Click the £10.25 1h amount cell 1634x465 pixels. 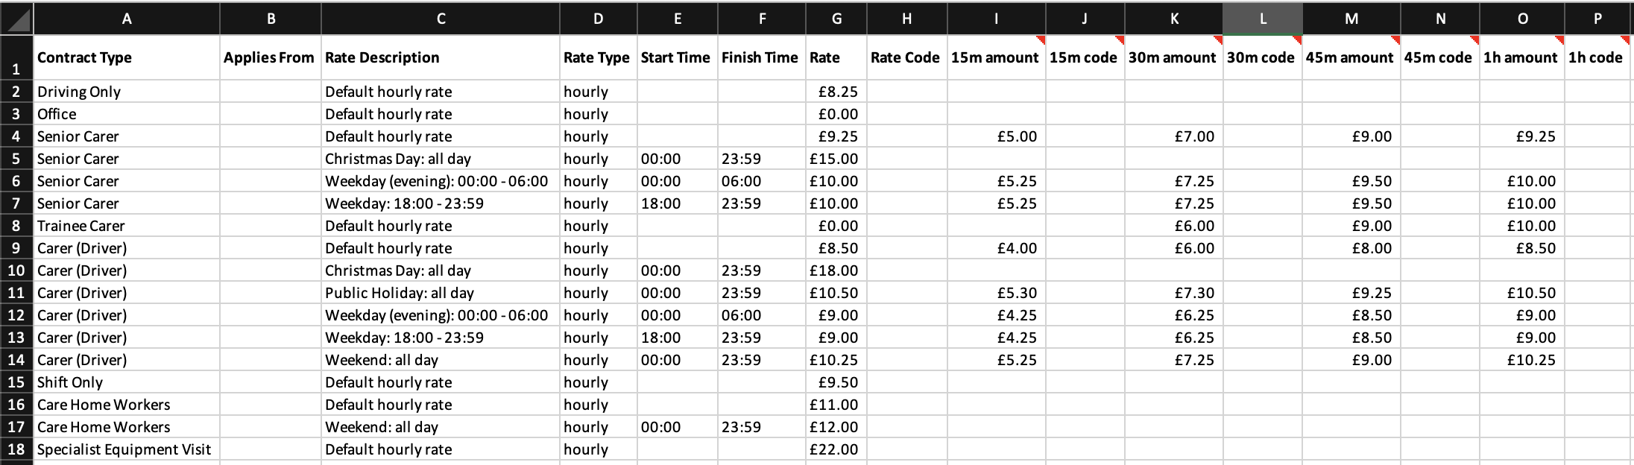click(x=1521, y=360)
